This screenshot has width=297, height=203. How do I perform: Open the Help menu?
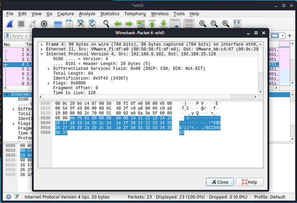pos(194,14)
